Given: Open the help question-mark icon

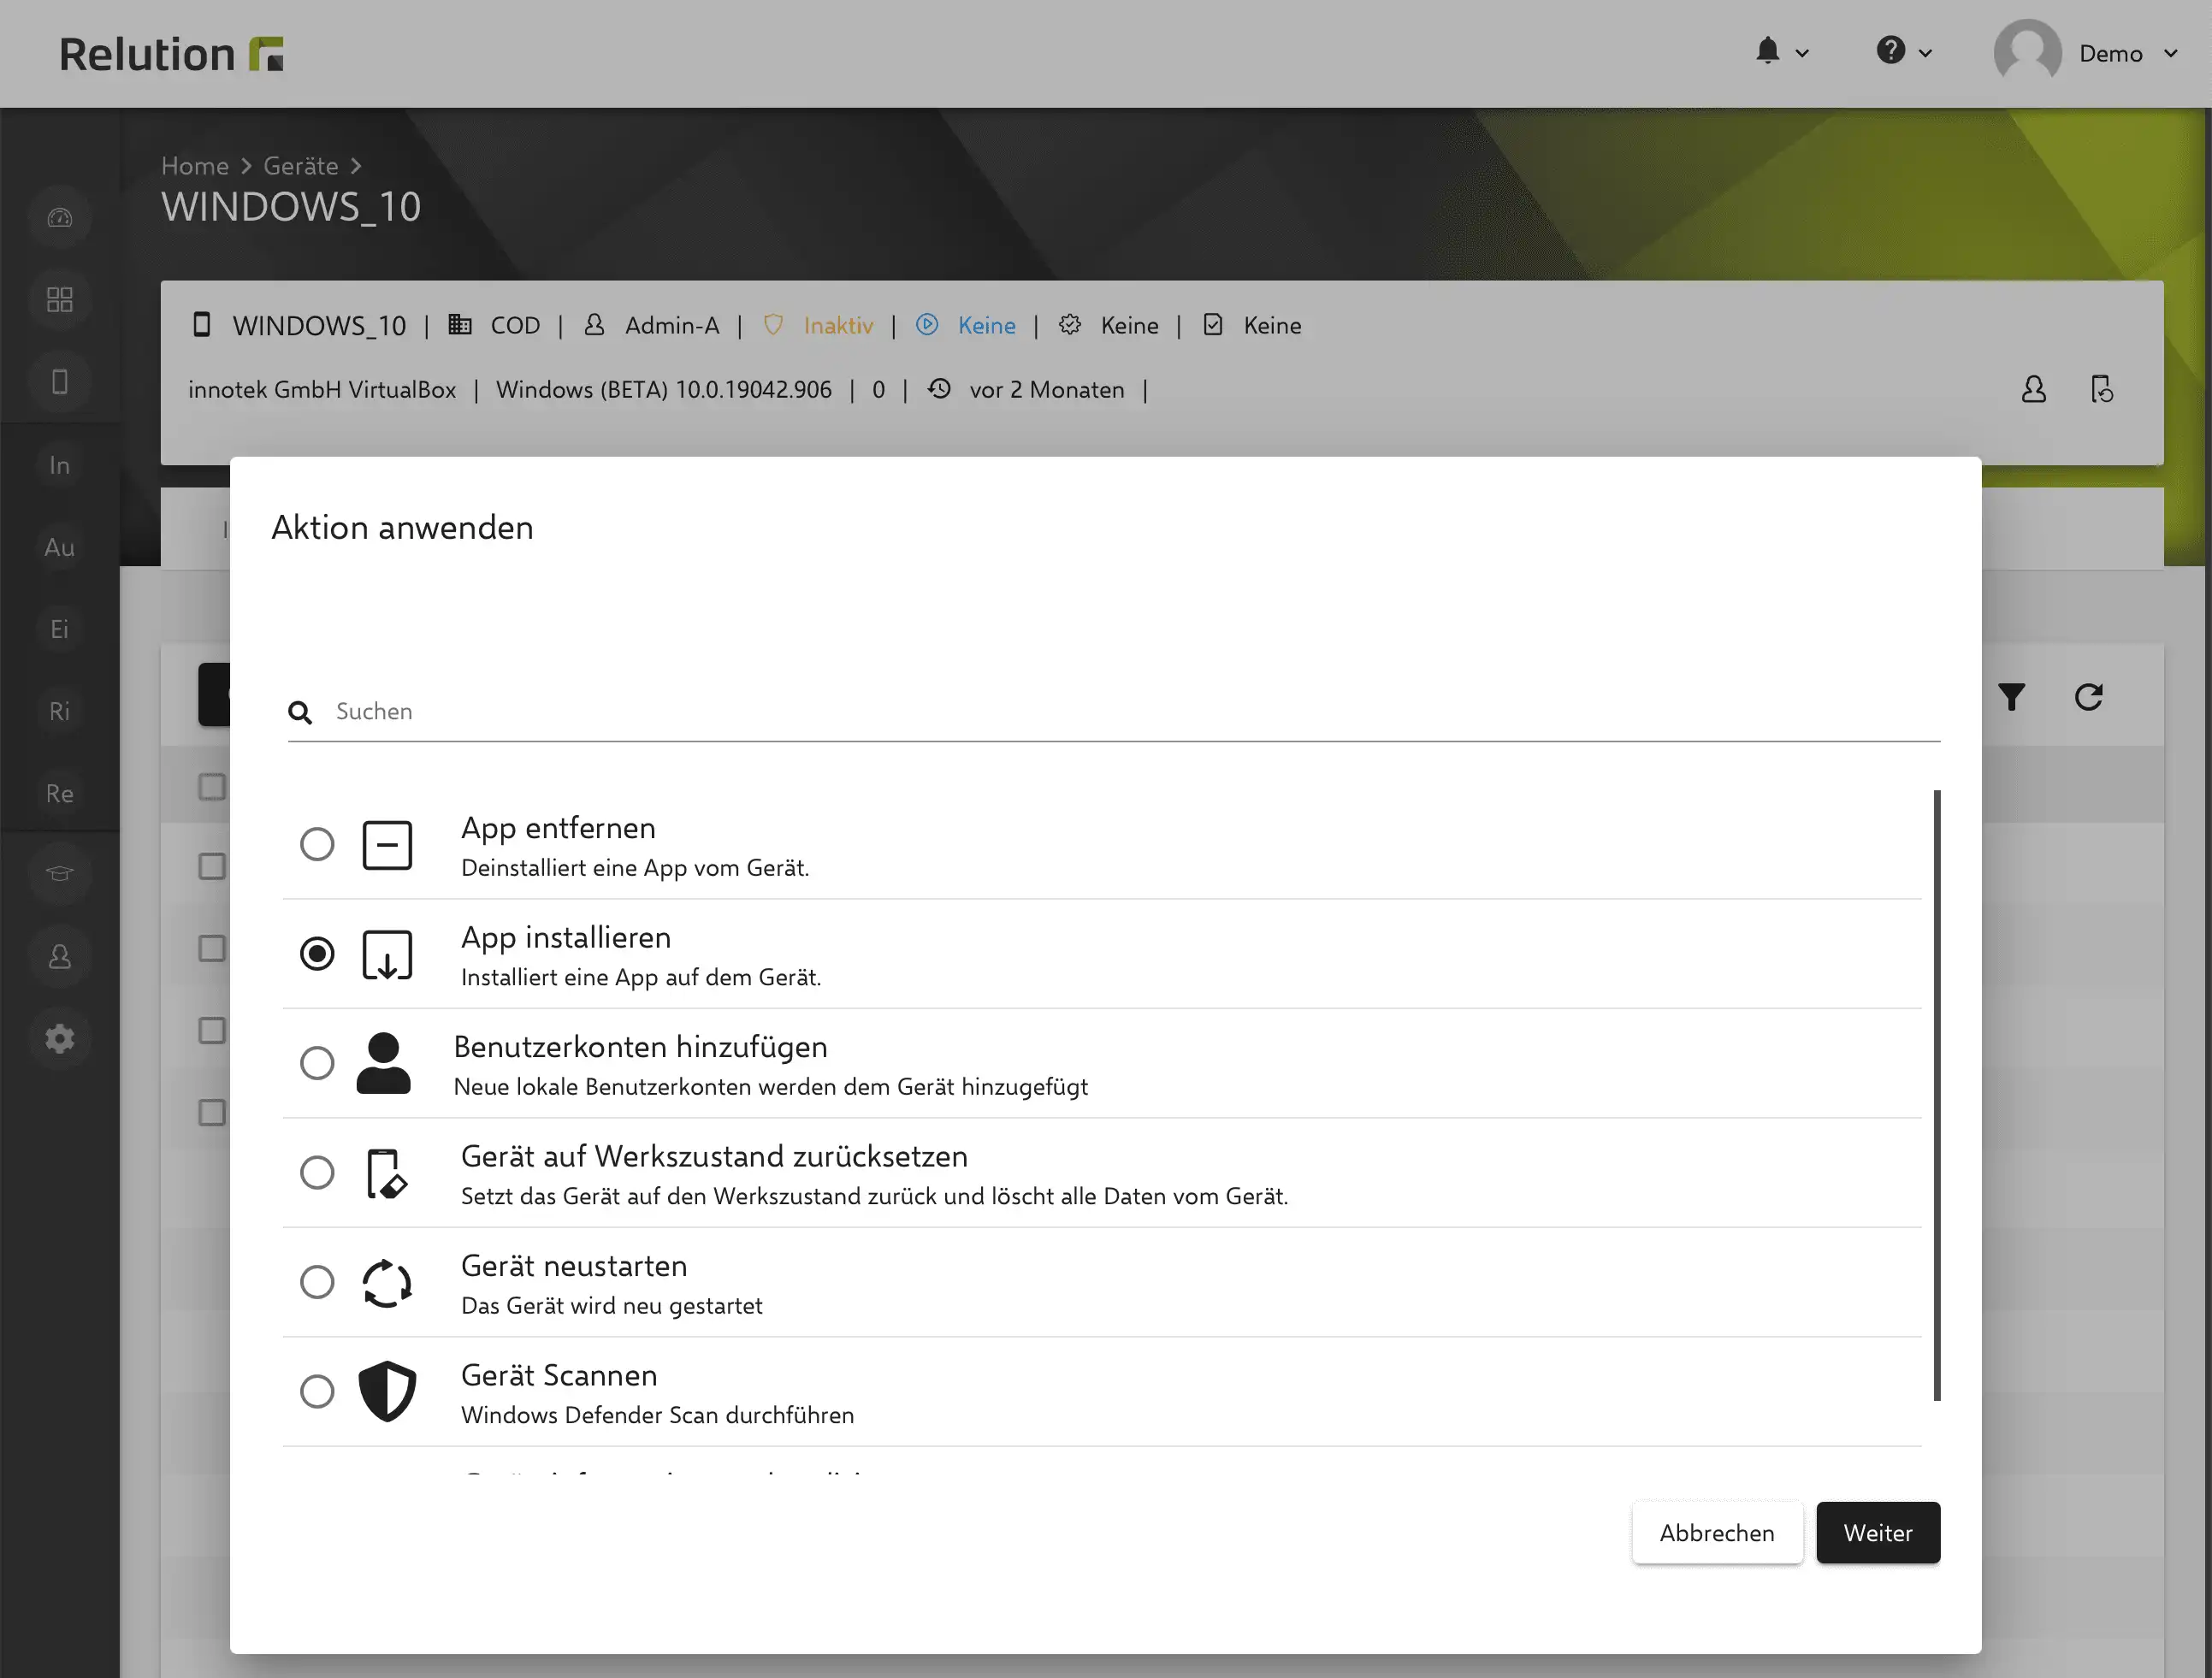Looking at the screenshot, I should (1890, 50).
